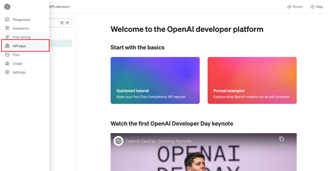Open the Quickstart tutorial card
The width and height of the screenshot is (329, 171).
pyautogui.click(x=155, y=80)
